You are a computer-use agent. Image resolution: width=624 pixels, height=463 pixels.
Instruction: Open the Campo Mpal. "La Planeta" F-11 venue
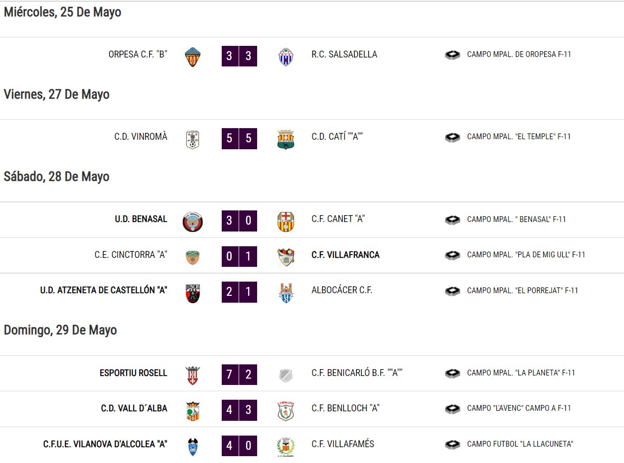[x=521, y=373]
